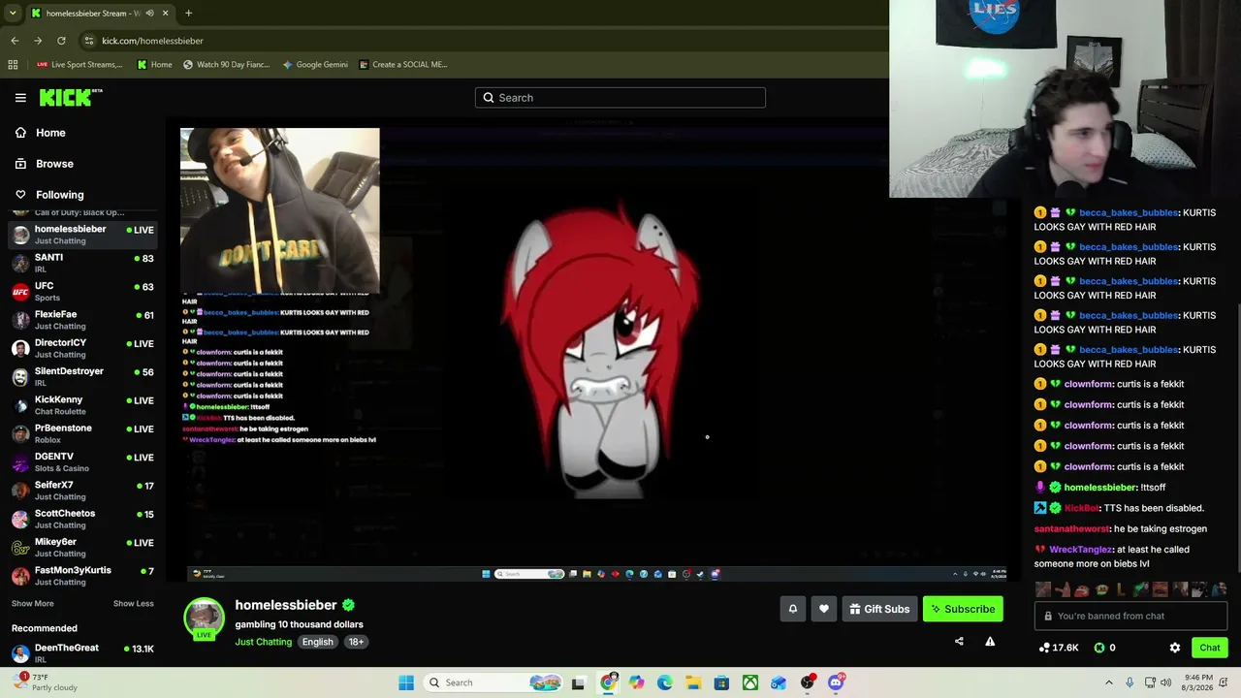Screen dimensions: 1241x698
Task: Open the SeiferX7 channel in the sidebar
Action: [82, 491]
